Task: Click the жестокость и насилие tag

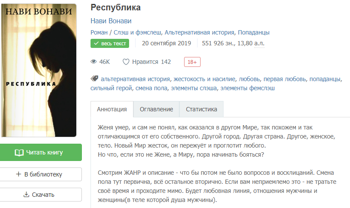Action: tap(204, 79)
